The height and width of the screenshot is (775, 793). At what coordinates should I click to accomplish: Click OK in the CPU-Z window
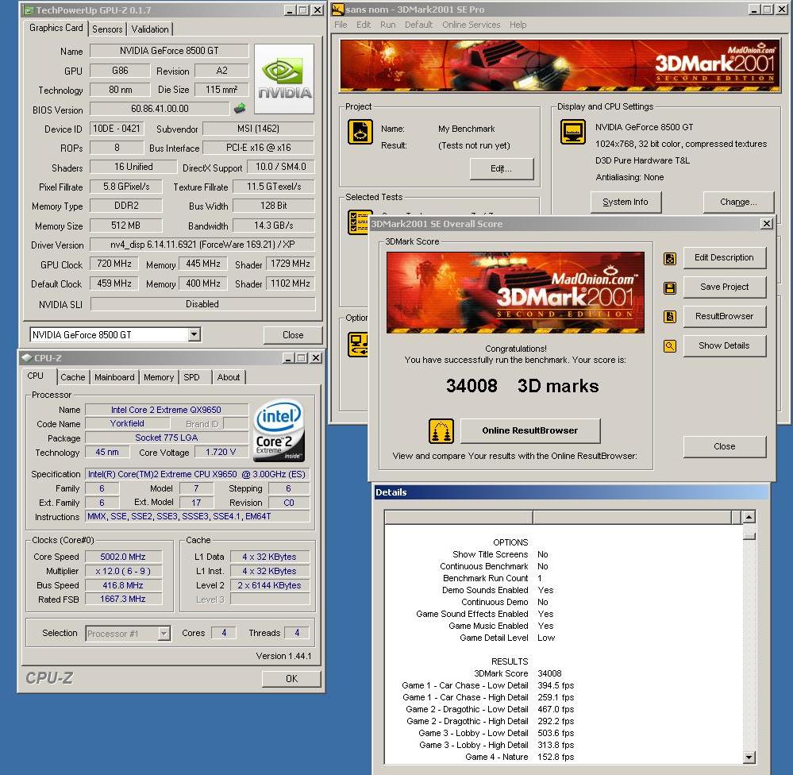[x=291, y=678]
